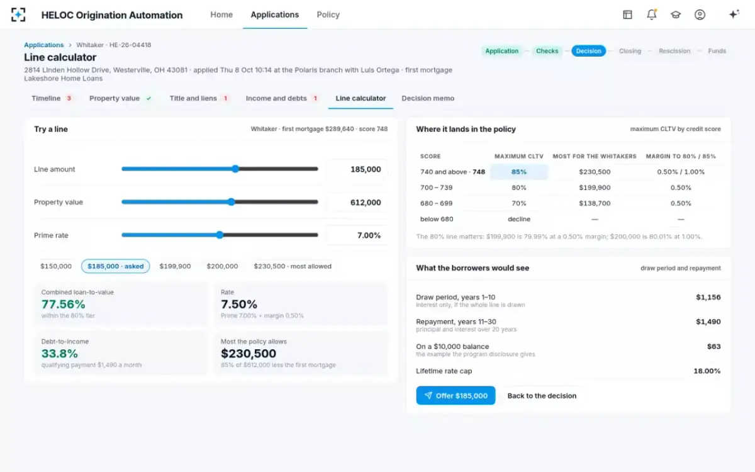Click the 18.00% lifetime rate cap value
The width and height of the screenshot is (755, 472).
(x=707, y=371)
